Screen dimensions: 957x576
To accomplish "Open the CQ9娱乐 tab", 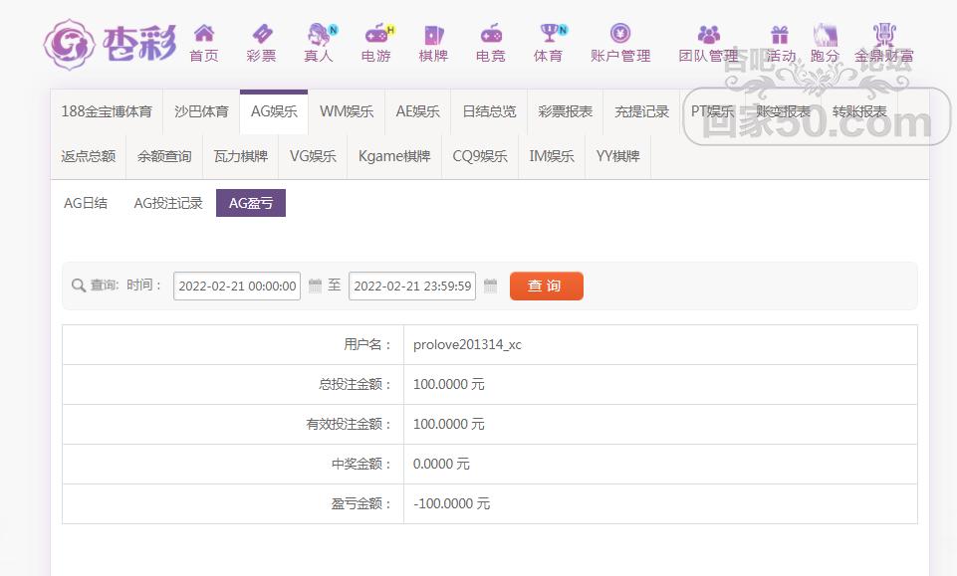I will coord(480,156).
